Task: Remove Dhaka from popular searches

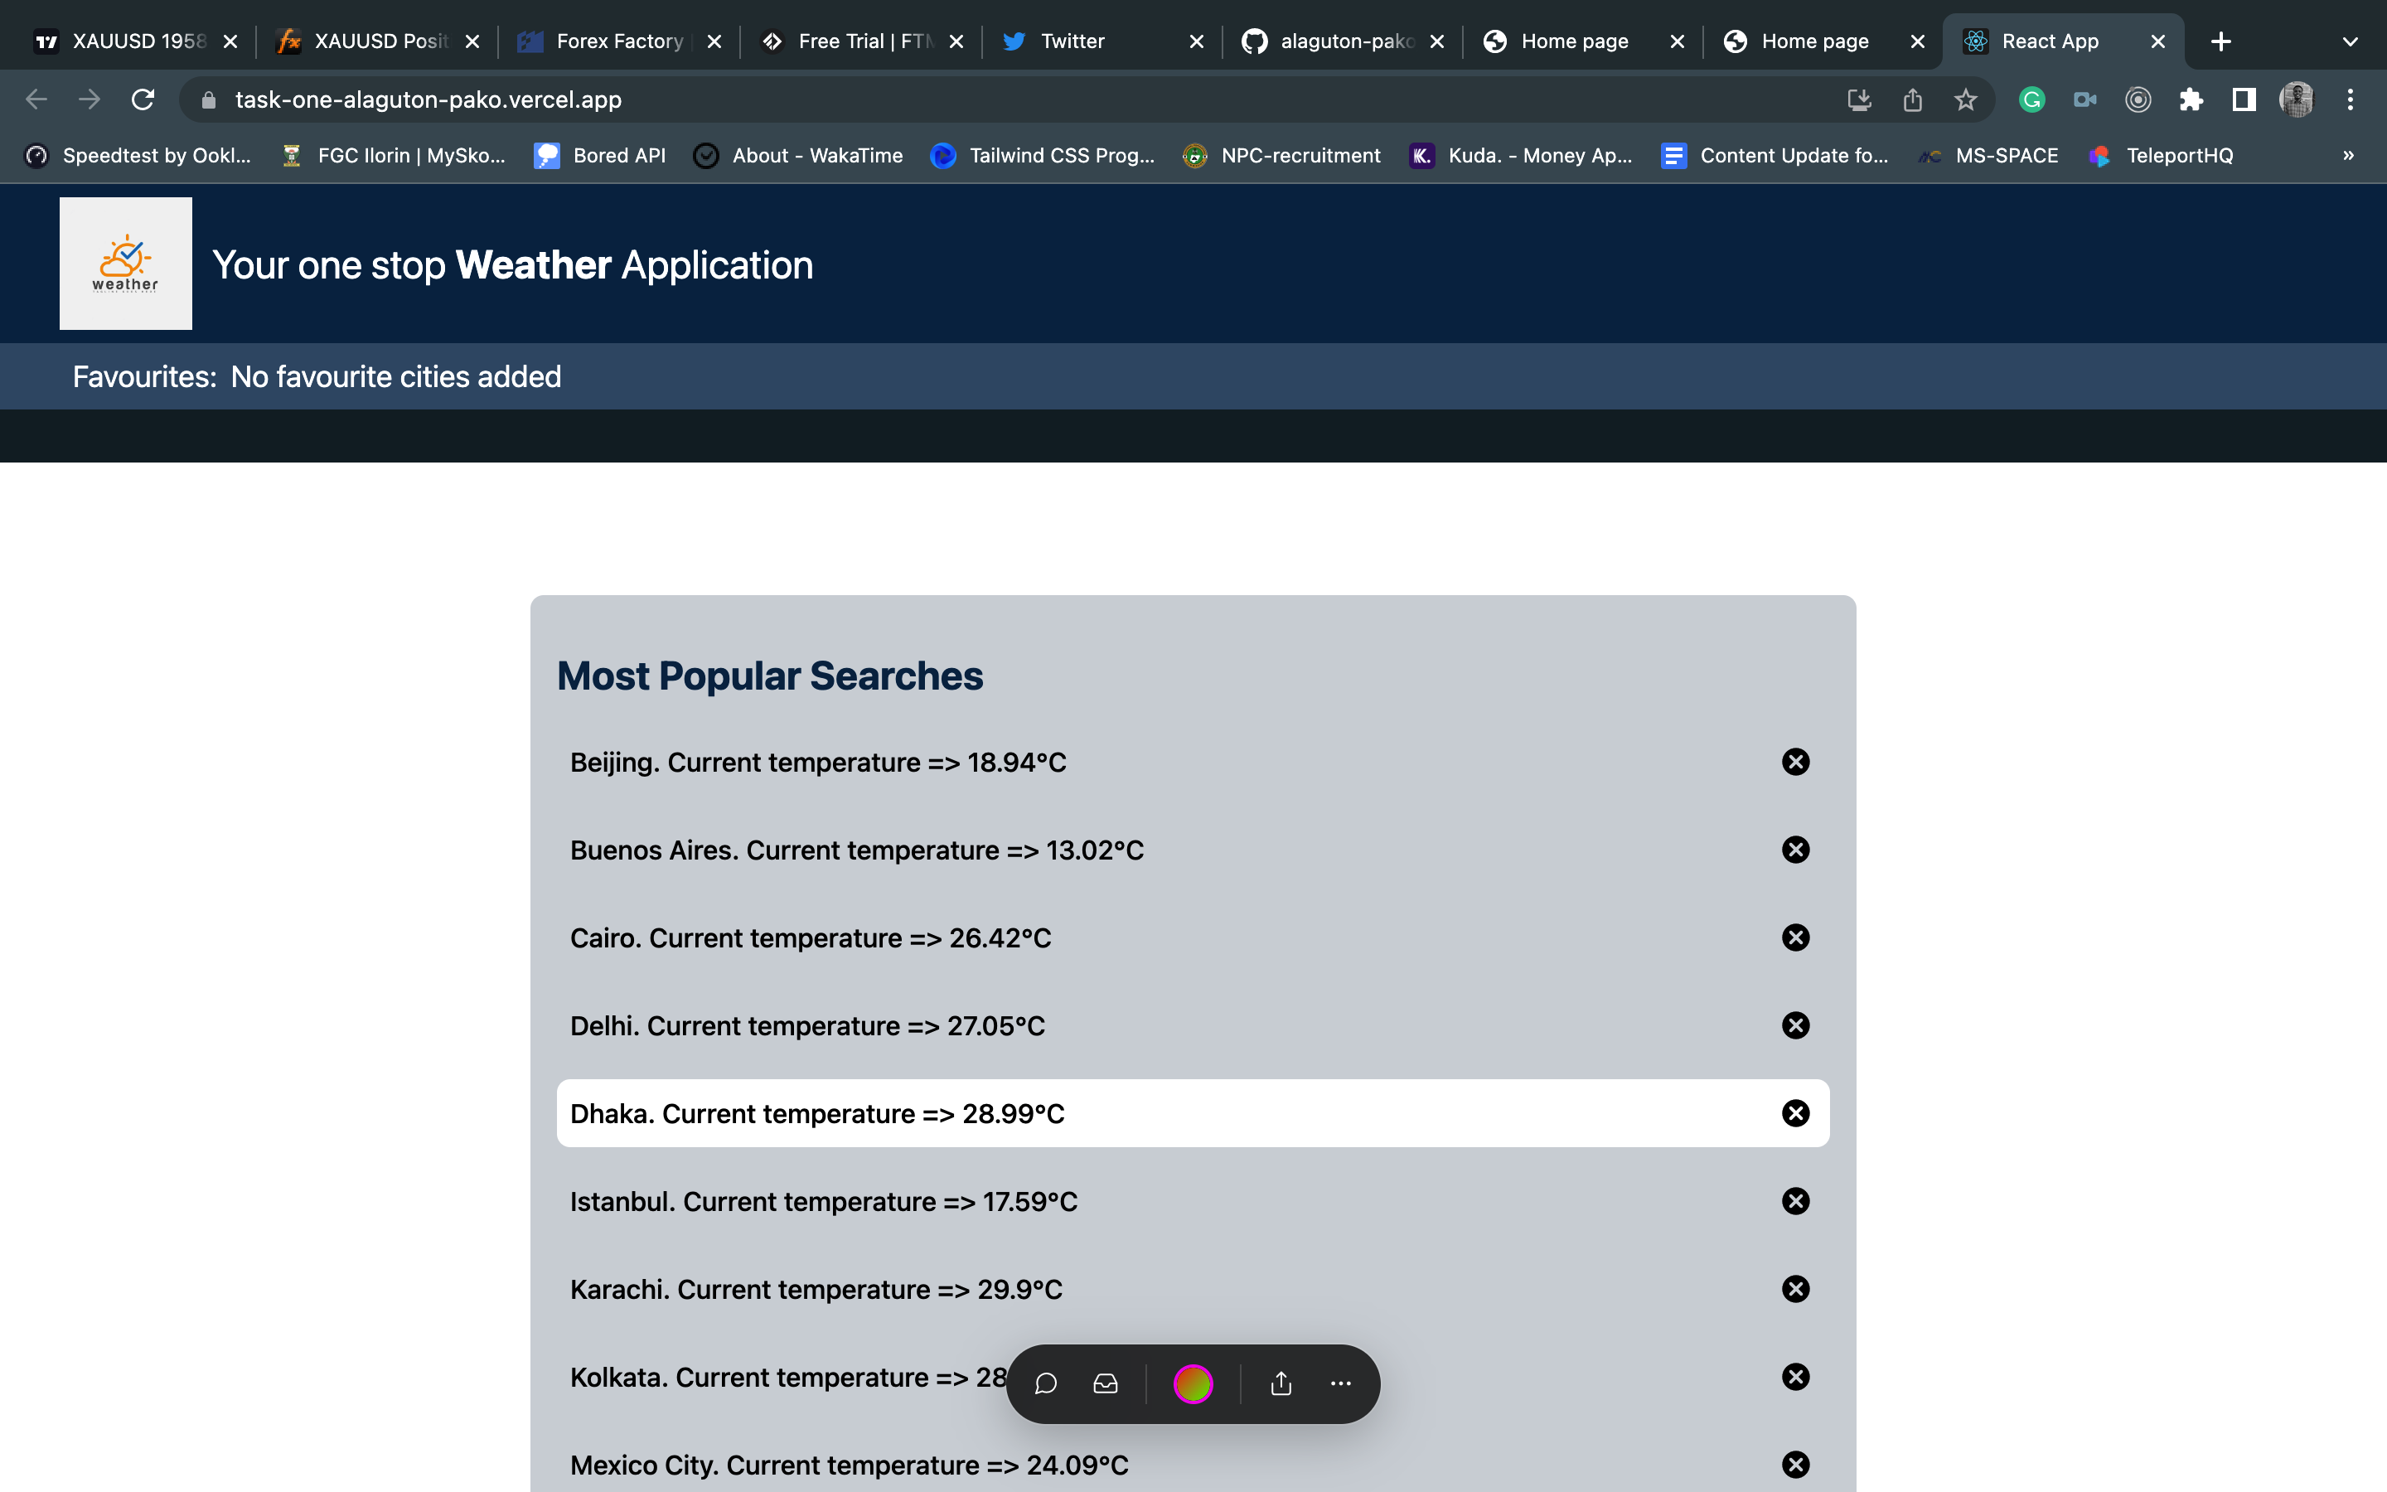Action: click(x=1796, y=1114)
